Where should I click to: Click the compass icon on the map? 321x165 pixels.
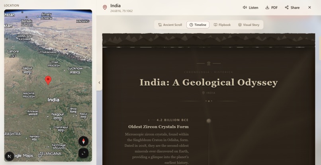(84, 141)
